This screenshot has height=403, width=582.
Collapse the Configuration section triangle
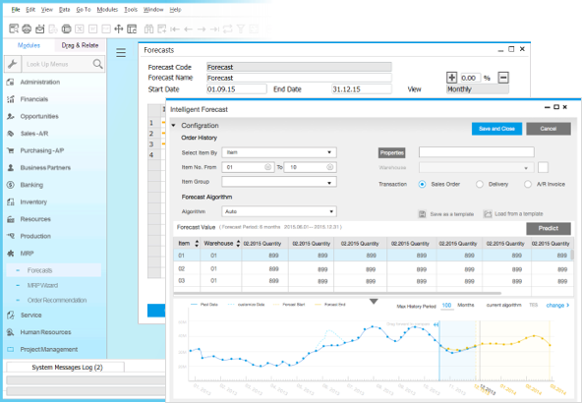[173, 126]
